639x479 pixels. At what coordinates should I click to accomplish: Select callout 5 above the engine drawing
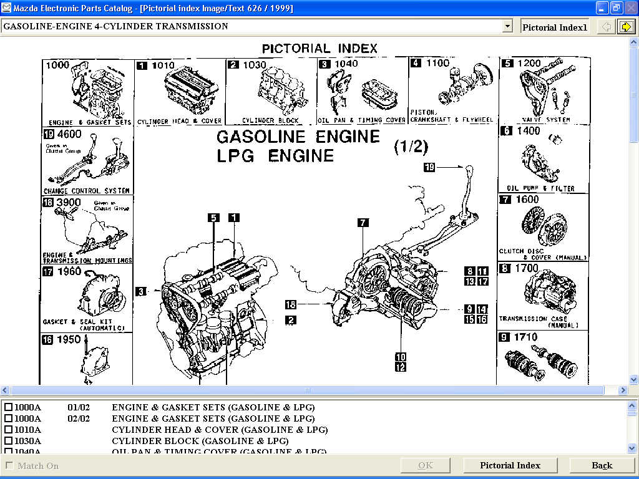pyautogui.click(x=213, y=218)
